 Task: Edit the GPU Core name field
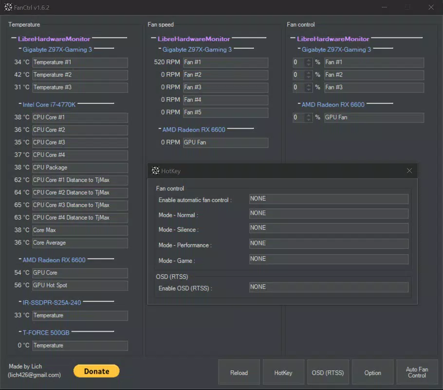click(x=80, y=273)
